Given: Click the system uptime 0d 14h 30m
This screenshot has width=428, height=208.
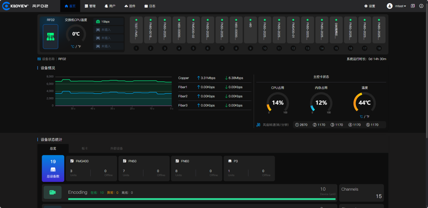Looking at the screenshot, I should 377,59.
